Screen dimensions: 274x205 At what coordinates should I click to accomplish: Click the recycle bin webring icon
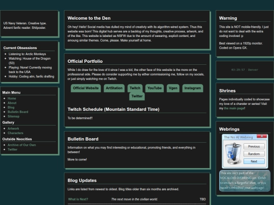point(233,153)
